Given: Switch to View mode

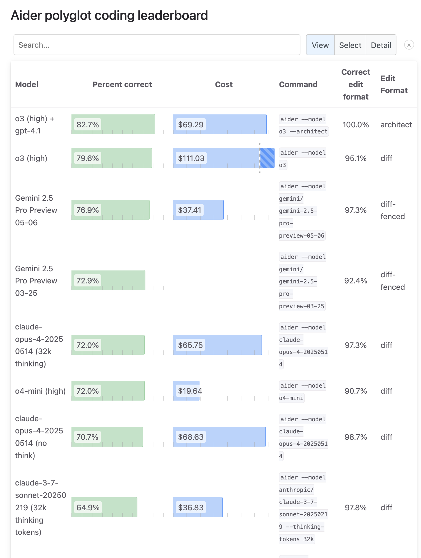Looking at the screenshot, I should pos(320,45).
